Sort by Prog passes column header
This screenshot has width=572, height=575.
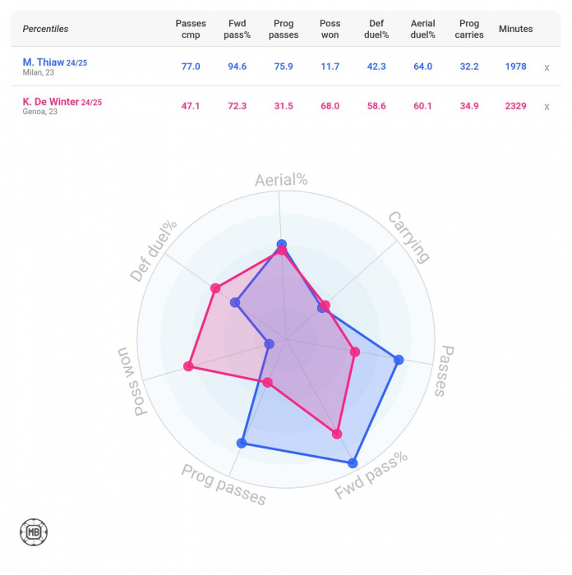283,29
